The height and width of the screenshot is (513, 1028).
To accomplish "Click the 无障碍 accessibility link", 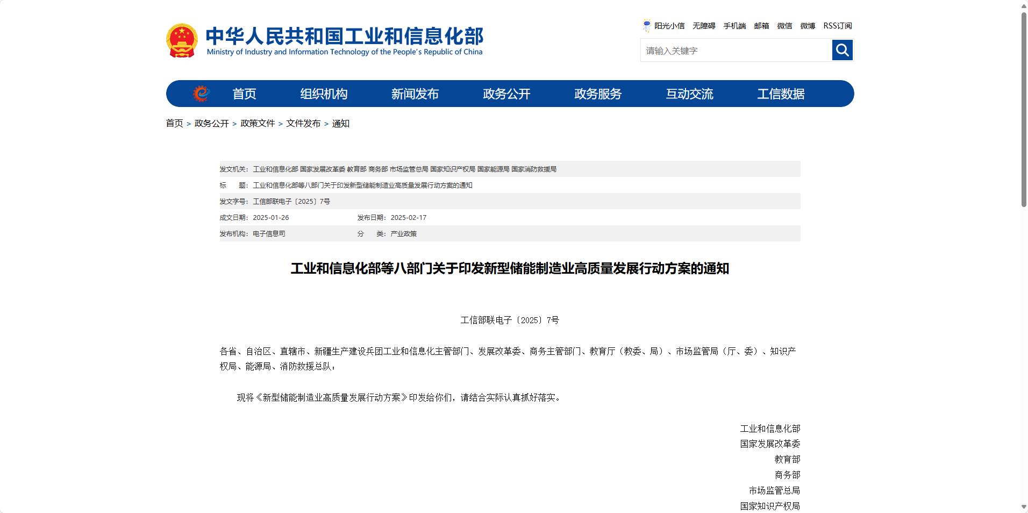I will [x=703, y=26].
